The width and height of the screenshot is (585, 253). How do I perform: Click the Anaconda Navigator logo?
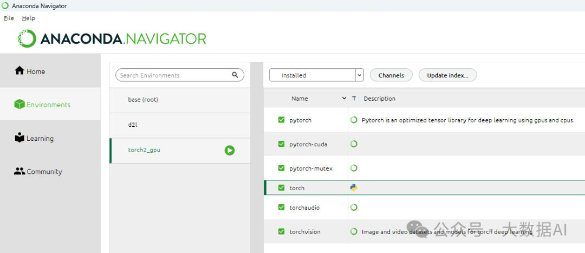[112, 38]
